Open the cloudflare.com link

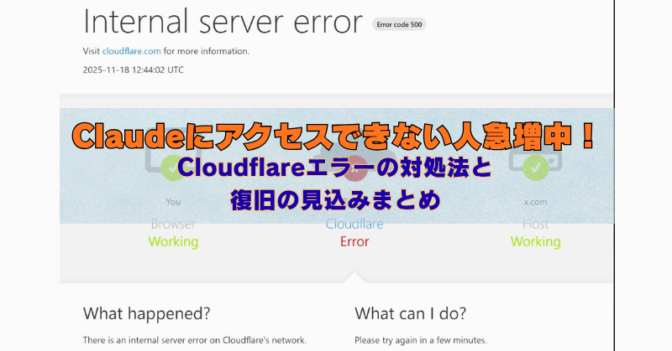(x=132, y=51)
